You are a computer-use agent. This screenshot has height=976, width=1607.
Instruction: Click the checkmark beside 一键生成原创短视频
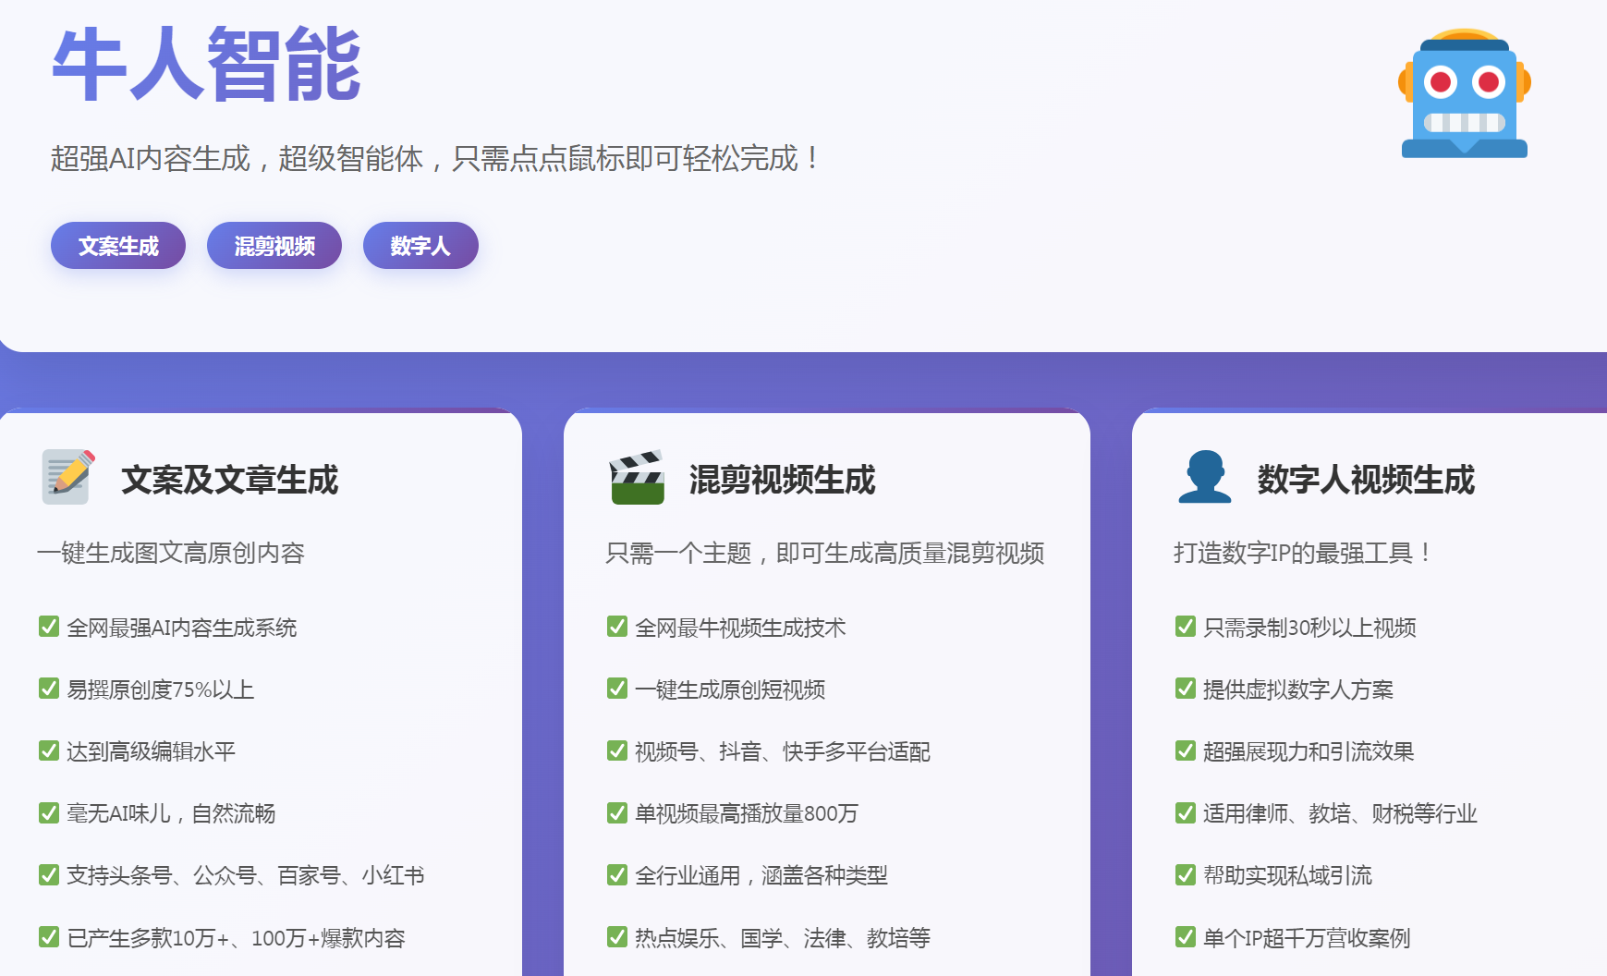617,689
